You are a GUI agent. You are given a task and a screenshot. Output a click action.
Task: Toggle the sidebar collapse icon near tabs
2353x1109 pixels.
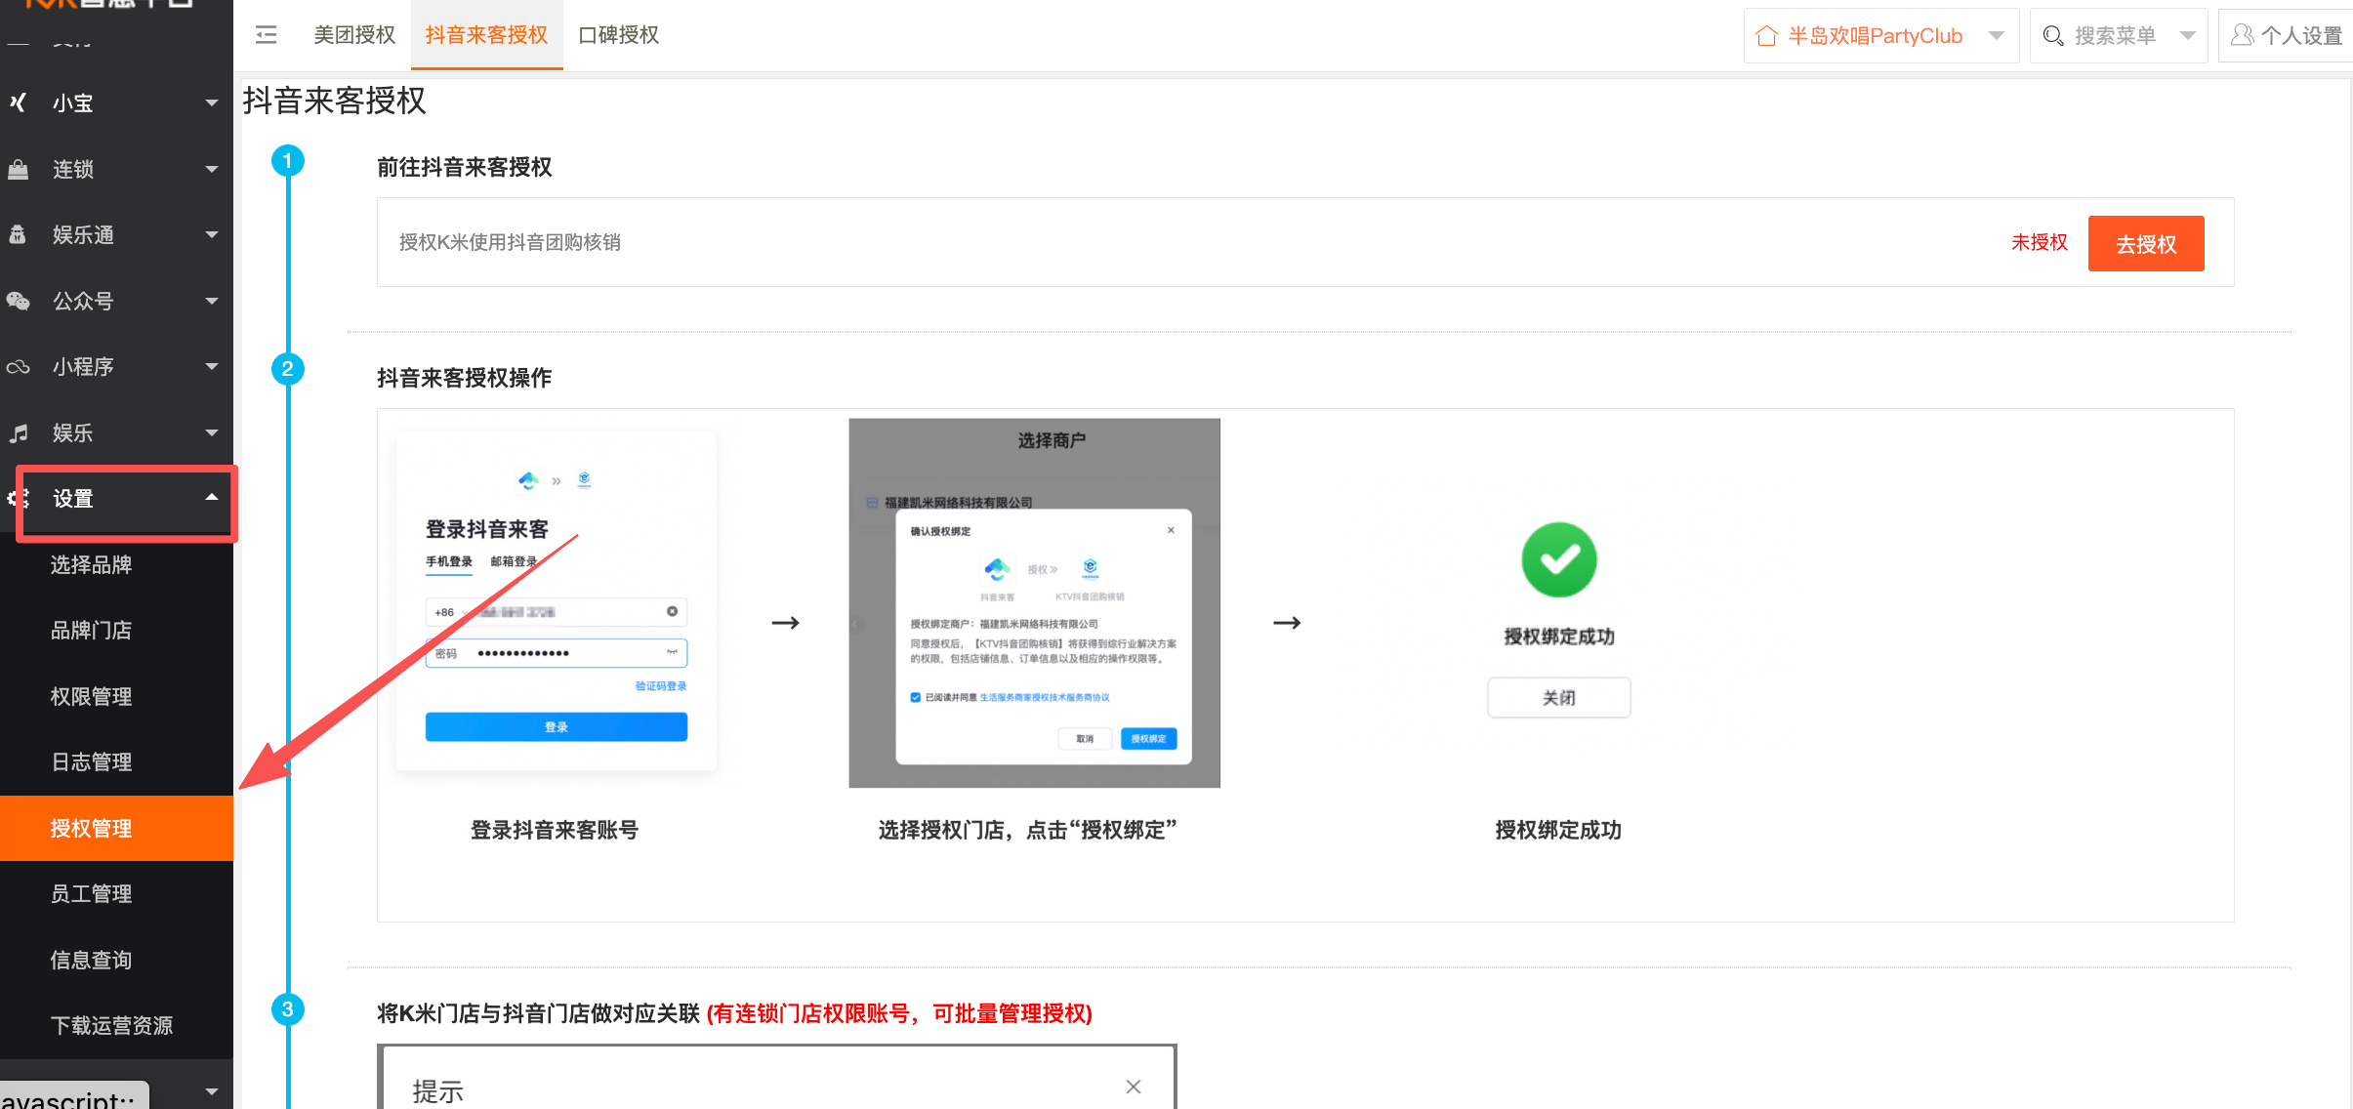pyautogui.click(x=265, y=34)
